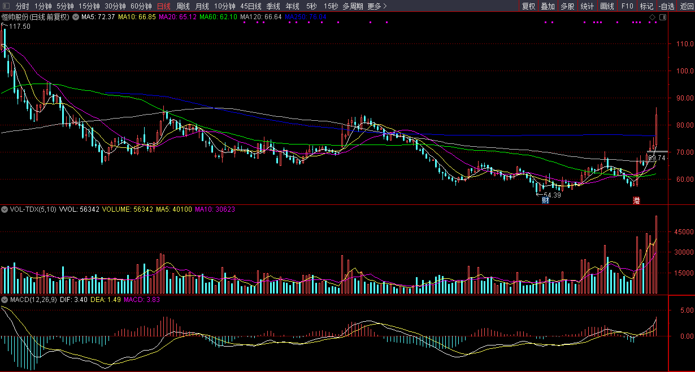Open the 画线 drawing tools
This screenshot has height=372, width=695.
[607, 6]
